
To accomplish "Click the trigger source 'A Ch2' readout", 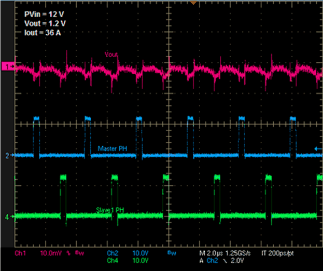I will point(208,261).
